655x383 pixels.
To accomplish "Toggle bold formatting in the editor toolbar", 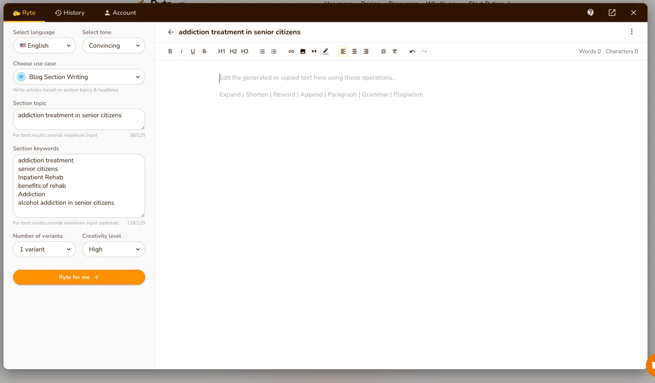I will 170,52.
